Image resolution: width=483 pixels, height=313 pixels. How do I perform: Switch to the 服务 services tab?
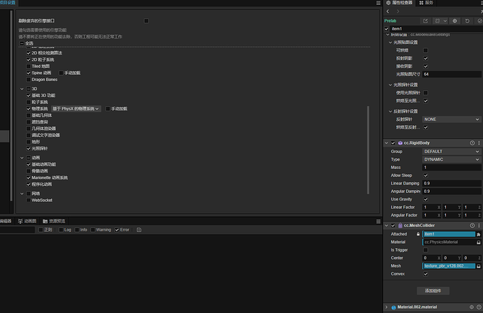(426, 3)
